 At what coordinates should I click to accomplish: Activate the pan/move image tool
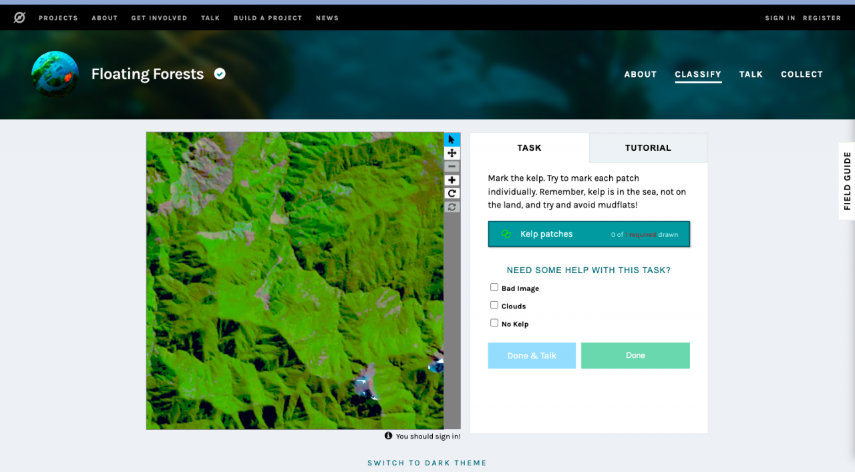(452, 153)
